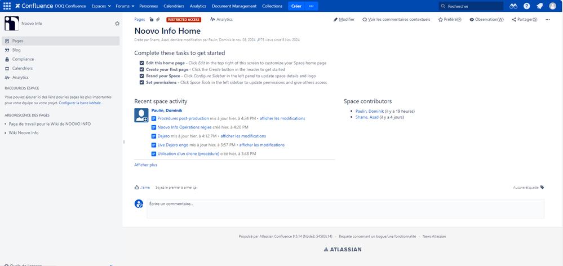The width and height of the screenshot is (563, 266).
Task: Toggle Observation watch on this page
Action: [x=486, y=19]
